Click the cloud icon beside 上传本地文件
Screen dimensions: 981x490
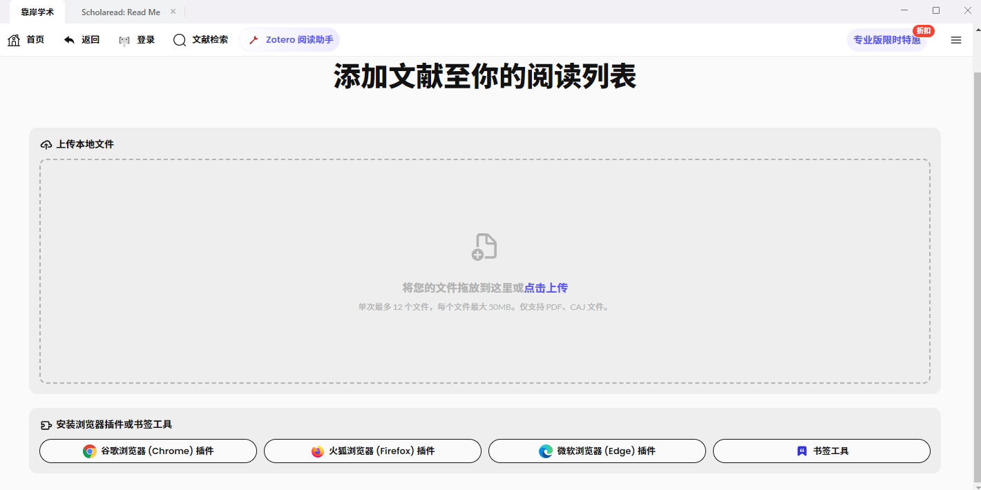click(x=46, y=144)
